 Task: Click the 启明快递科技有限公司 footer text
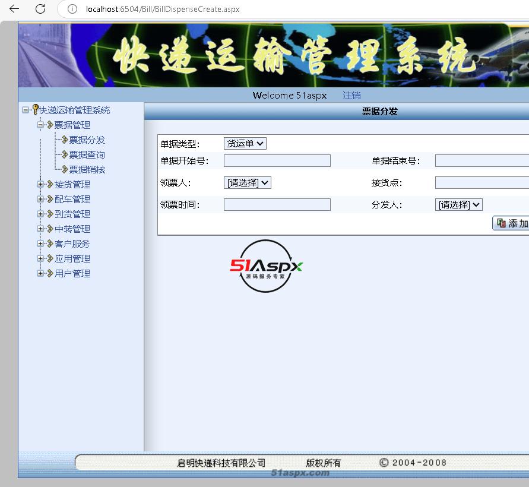[221, 463]
